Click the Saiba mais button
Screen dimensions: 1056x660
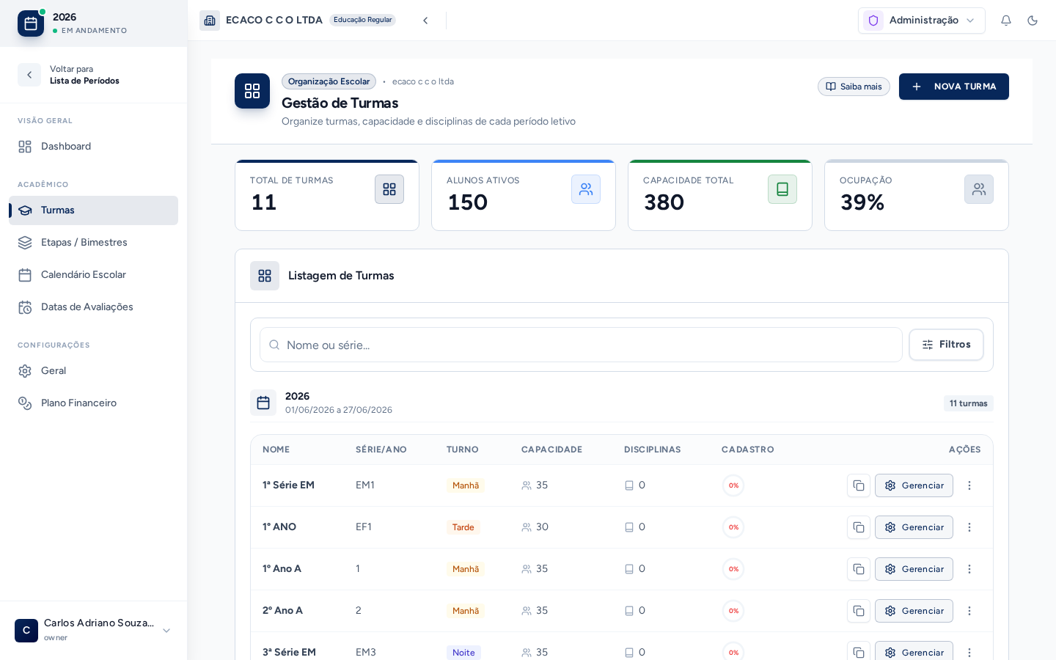point(854,87)
